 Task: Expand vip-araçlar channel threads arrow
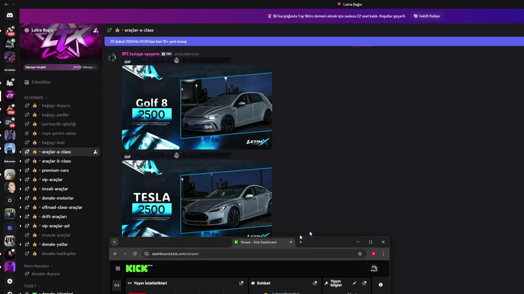point(20,180)
